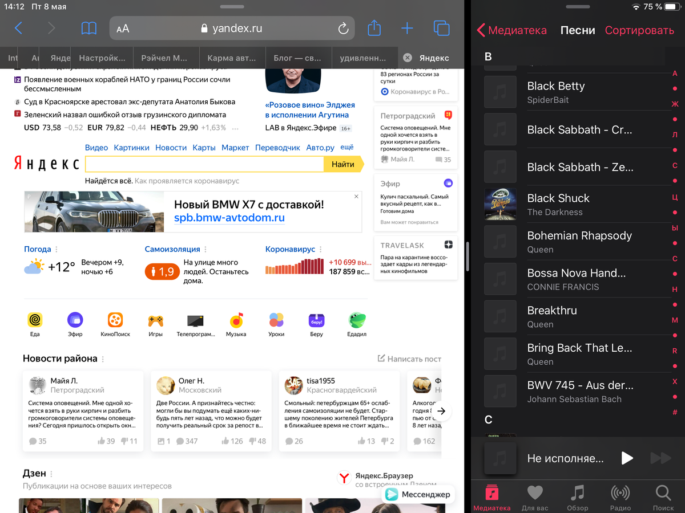Open spb.bmw-avtodom.ru ad link
Viewport: 685px width, 513px height.
tap(229, 218)
